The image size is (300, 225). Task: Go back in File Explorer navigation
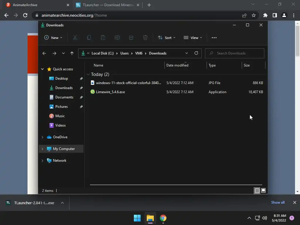pyautogui.click(x=44, y=53)
